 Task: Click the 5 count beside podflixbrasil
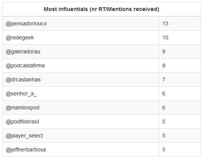pos(164,122)
